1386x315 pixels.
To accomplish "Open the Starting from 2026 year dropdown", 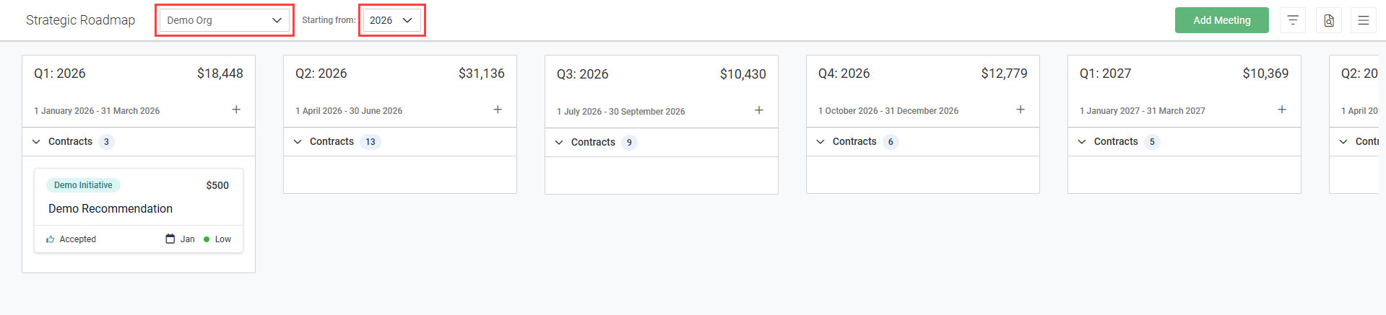I will click(x=391, y=20).
